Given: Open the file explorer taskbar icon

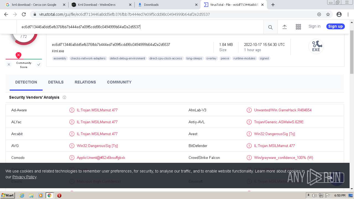Looking at the screenshot, I should click(31, 195).
